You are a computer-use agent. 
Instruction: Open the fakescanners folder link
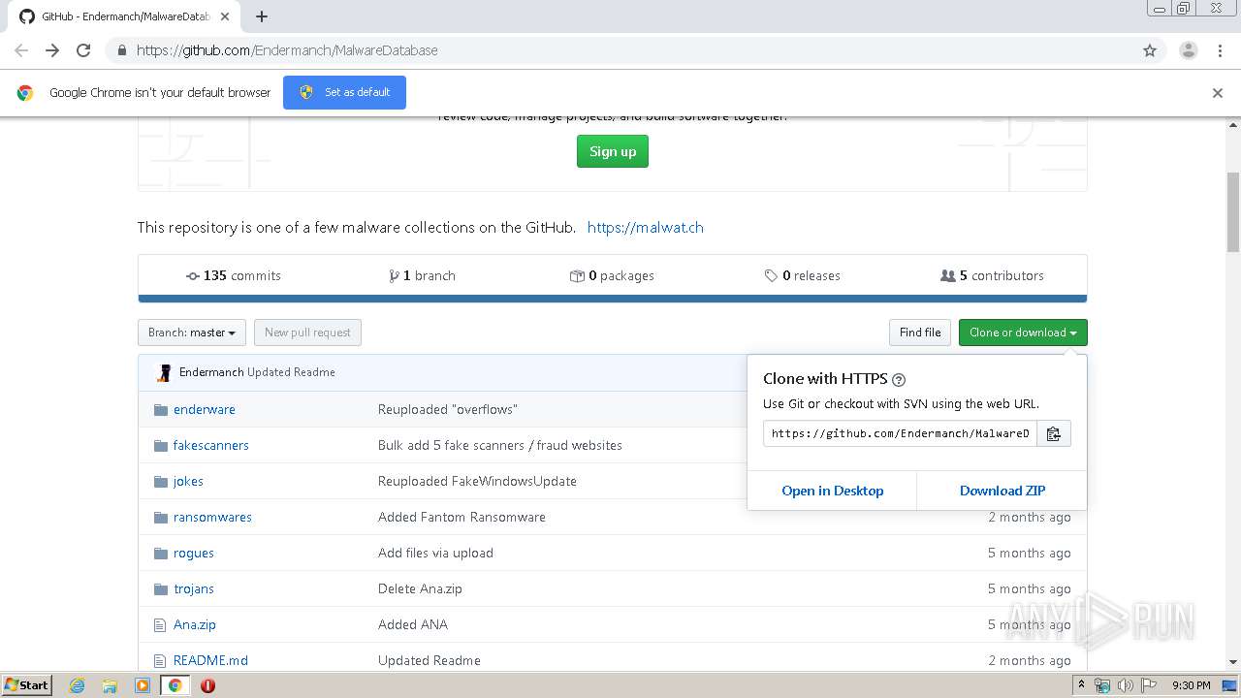pos(211,446)
